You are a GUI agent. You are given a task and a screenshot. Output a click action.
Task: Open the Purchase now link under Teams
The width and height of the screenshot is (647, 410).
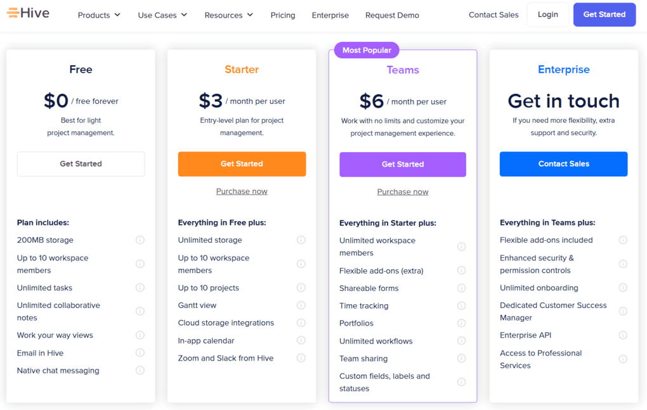pyautogui.click(x=402, y=191)
